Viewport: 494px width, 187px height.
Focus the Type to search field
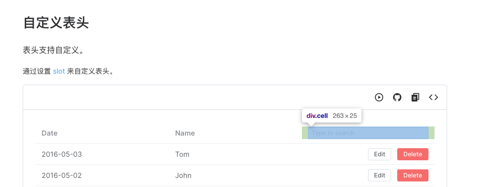[x=368, y=133]
